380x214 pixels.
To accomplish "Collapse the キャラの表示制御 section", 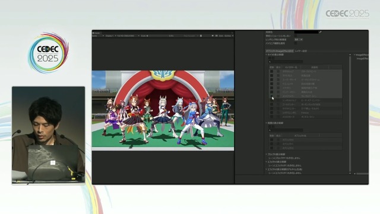I will pyautogui.click(x=266, y=55).
